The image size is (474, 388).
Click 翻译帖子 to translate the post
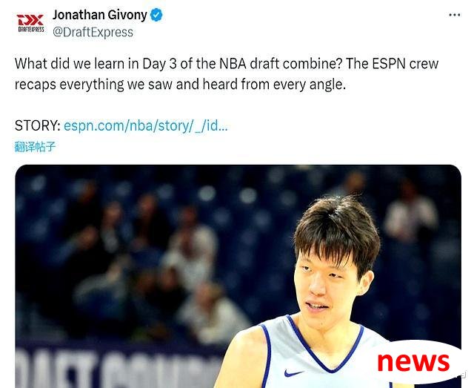(x=35, y=147)
